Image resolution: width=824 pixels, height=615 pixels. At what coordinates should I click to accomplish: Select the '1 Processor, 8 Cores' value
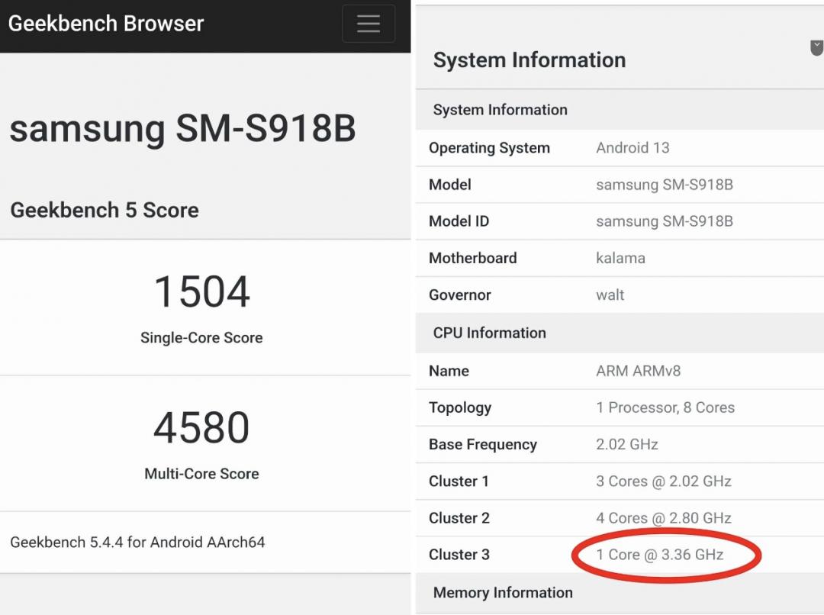pos(665,408)
